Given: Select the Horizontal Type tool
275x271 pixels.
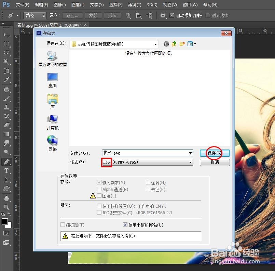Looking at the screenshot, I should click(6, 171).
